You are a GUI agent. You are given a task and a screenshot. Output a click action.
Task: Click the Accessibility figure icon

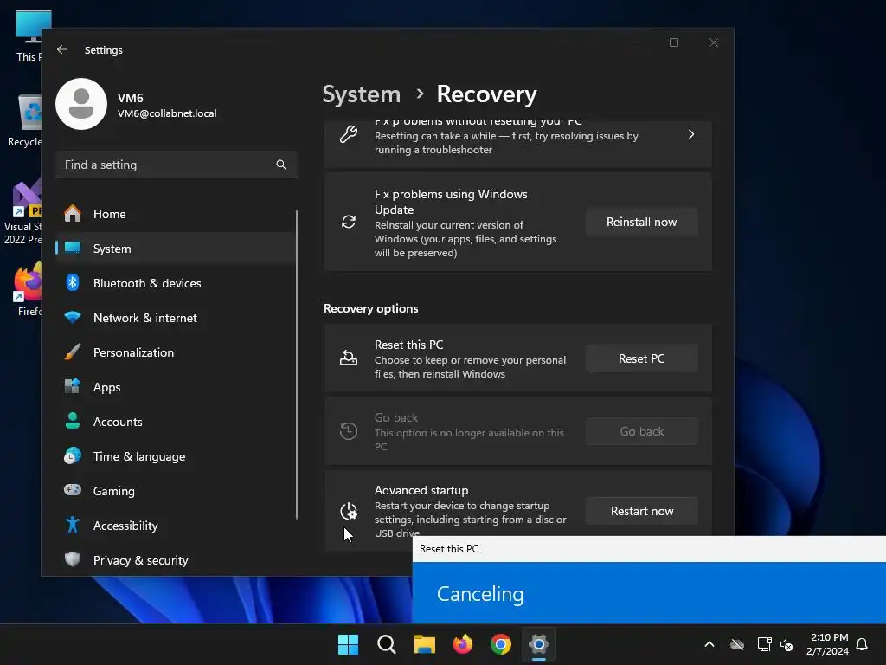pyautogui.click(x=73, y=525)
